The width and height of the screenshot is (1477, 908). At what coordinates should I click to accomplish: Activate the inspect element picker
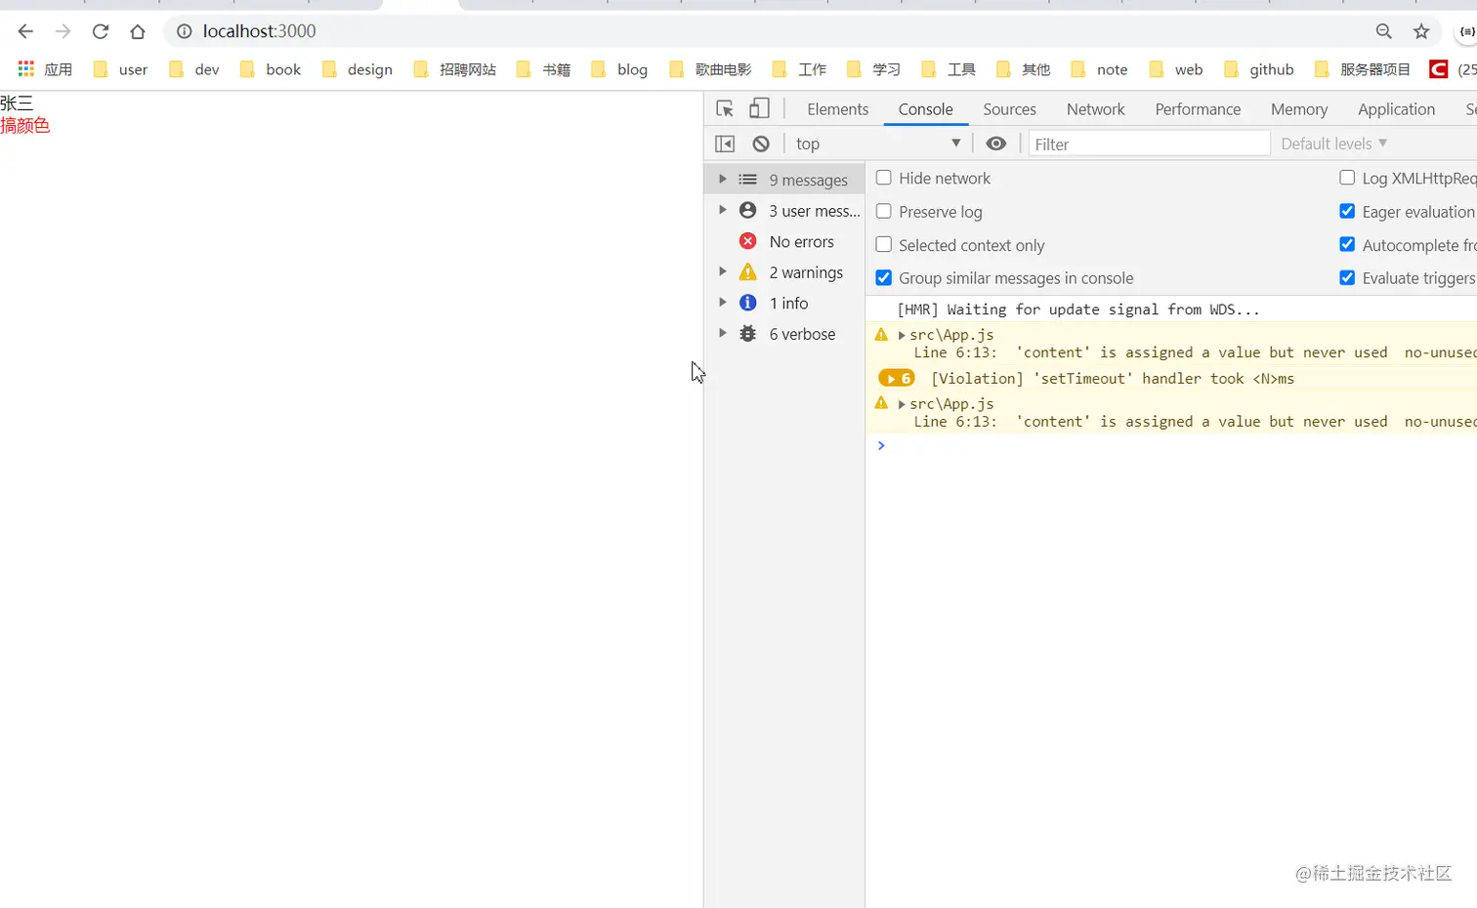725,109
